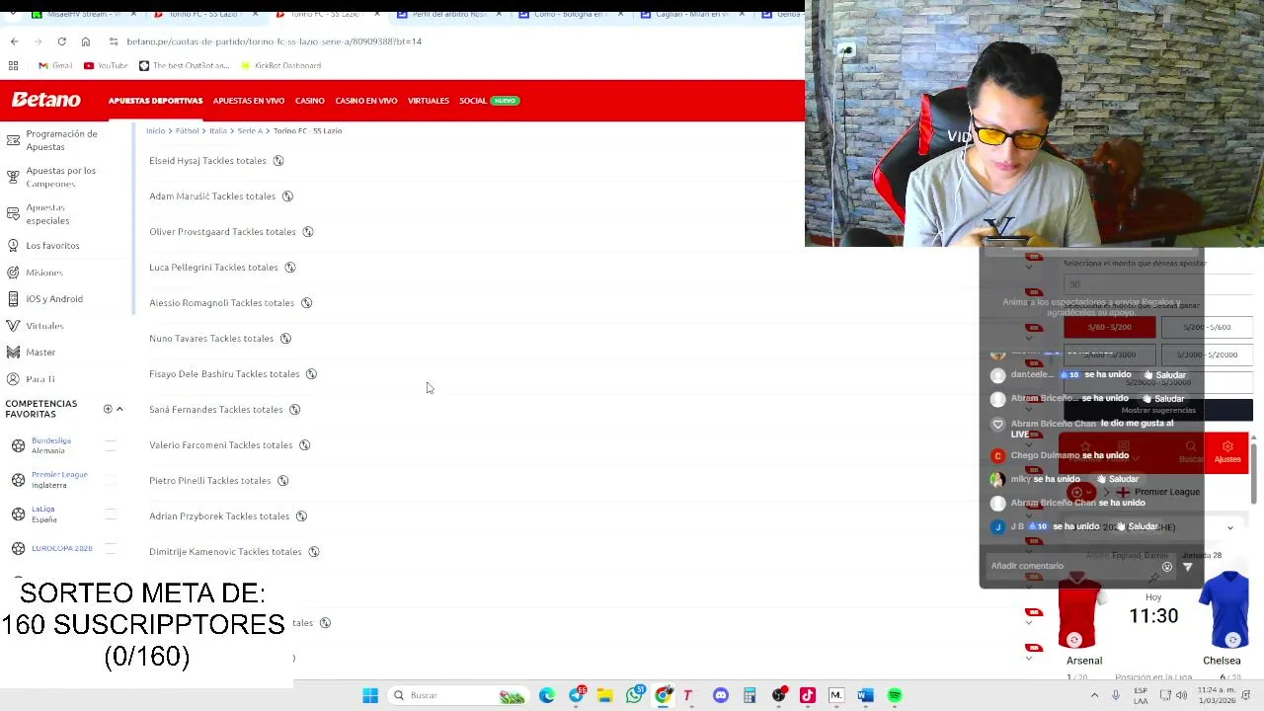Viewport: 1264px width, 711px height.
Task: Open odds info icon beside Oliver Provstgaard Tackles totales
Action: 307,231
